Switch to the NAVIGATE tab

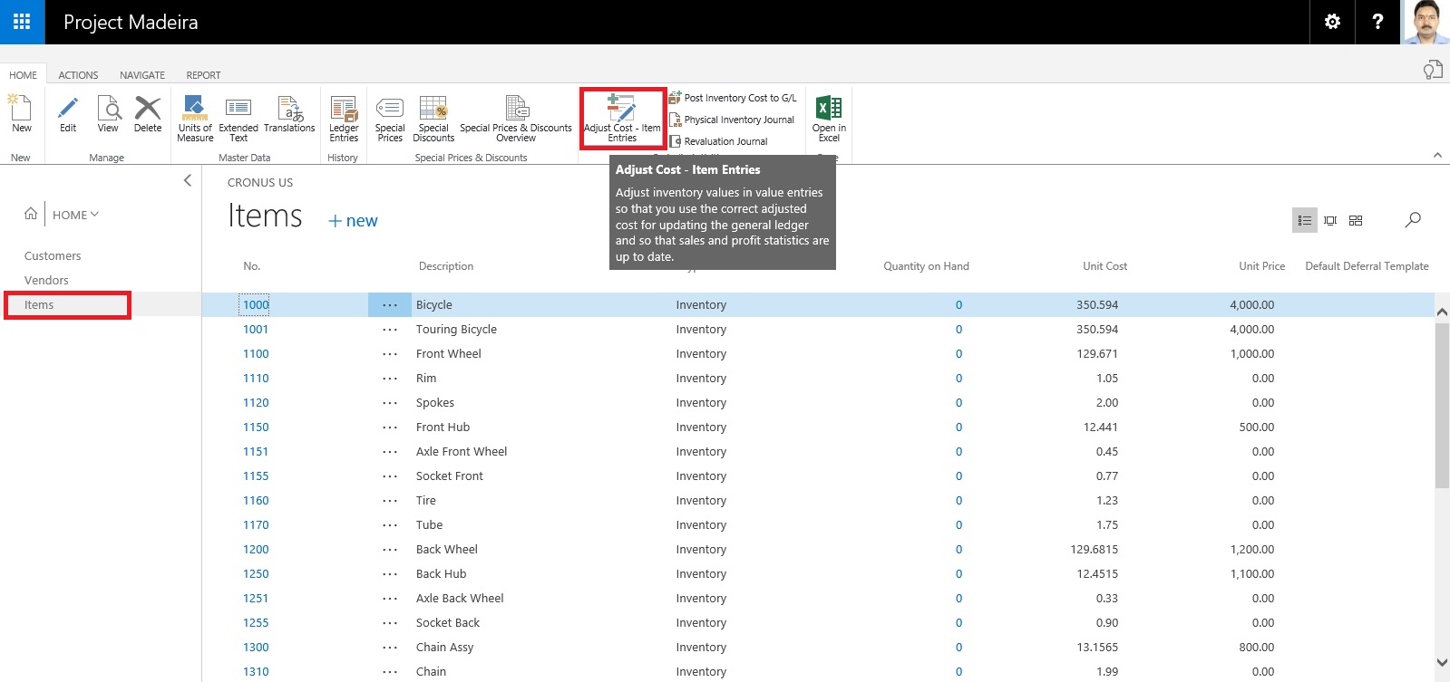click(x=142, y=75)
